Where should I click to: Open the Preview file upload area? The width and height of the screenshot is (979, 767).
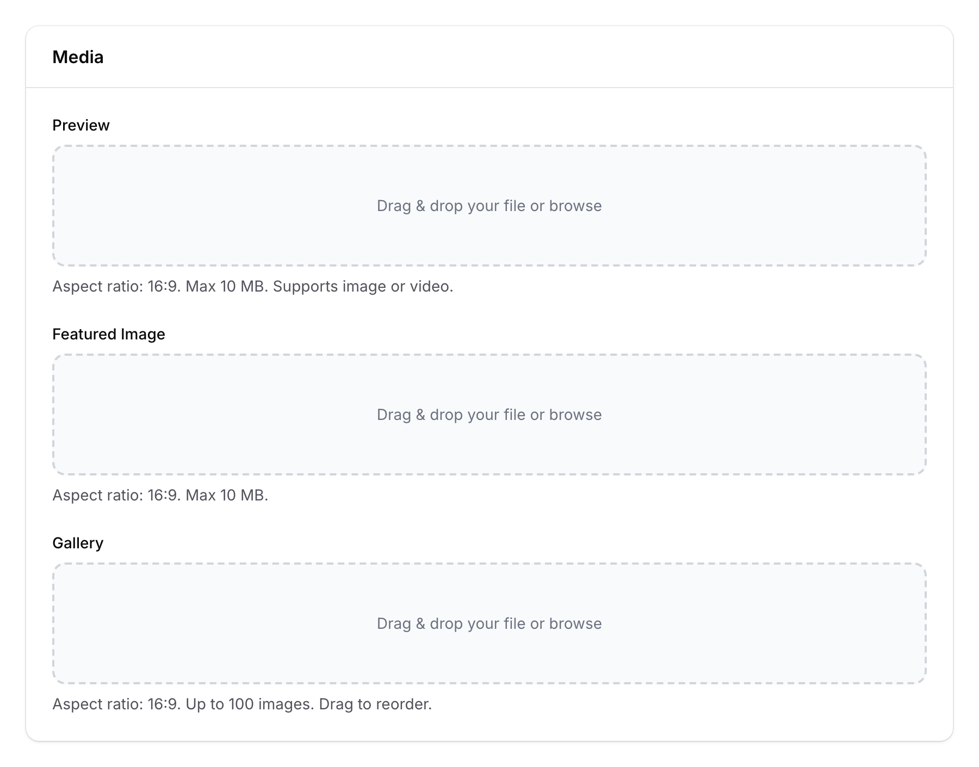pos(488,206)
